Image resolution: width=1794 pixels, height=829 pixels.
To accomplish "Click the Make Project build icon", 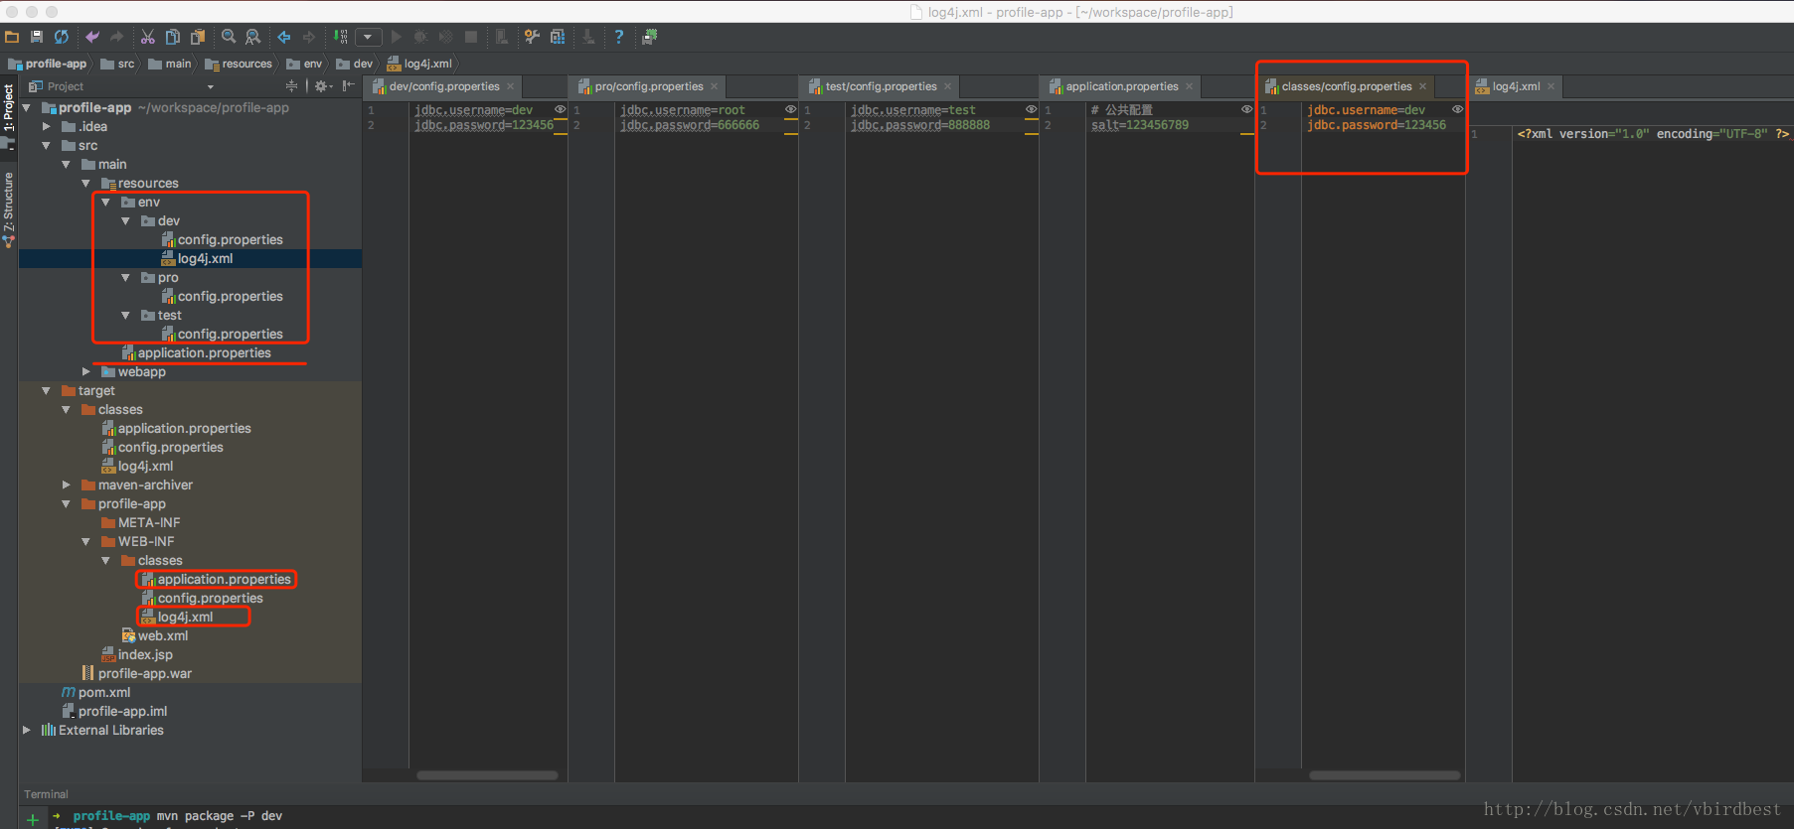I will click(x=341, y=37).
